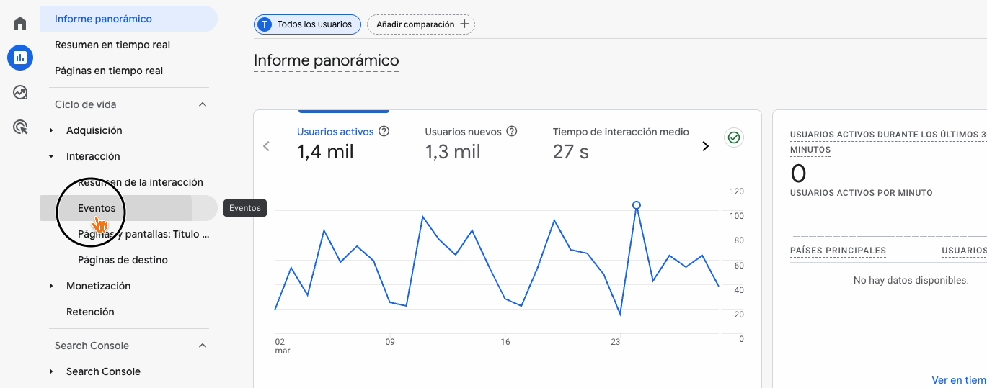Click the 1,4 mil value

325,152
